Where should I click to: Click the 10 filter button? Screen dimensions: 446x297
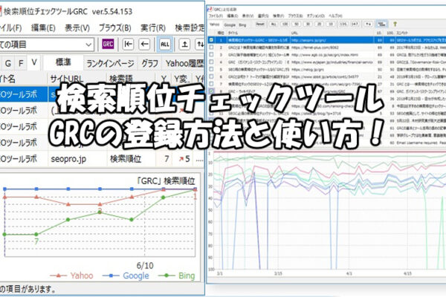[331, 25]
